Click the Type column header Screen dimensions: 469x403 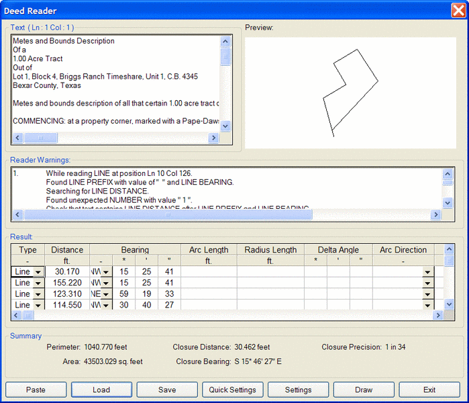(x=28, y=250)
